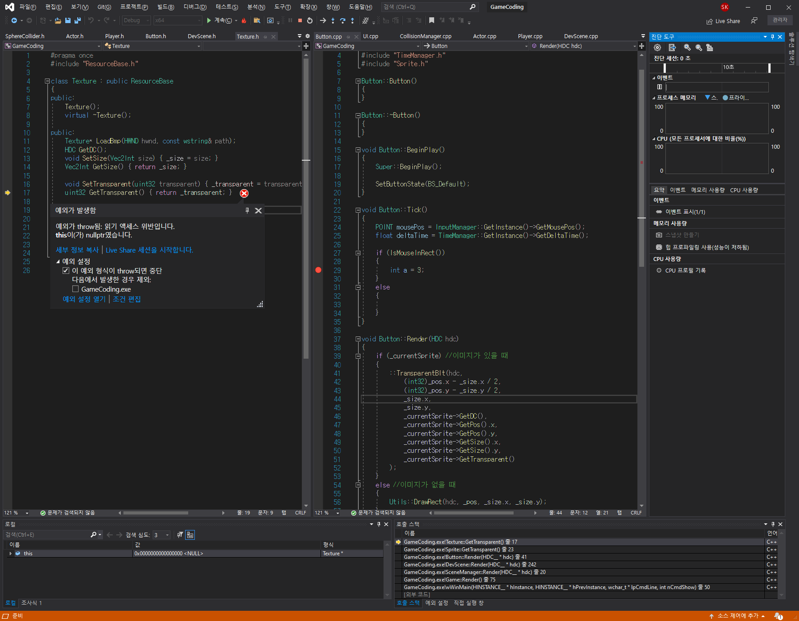
Task: Zoom out on the diagnostic timeline
Action: (699, 47)
